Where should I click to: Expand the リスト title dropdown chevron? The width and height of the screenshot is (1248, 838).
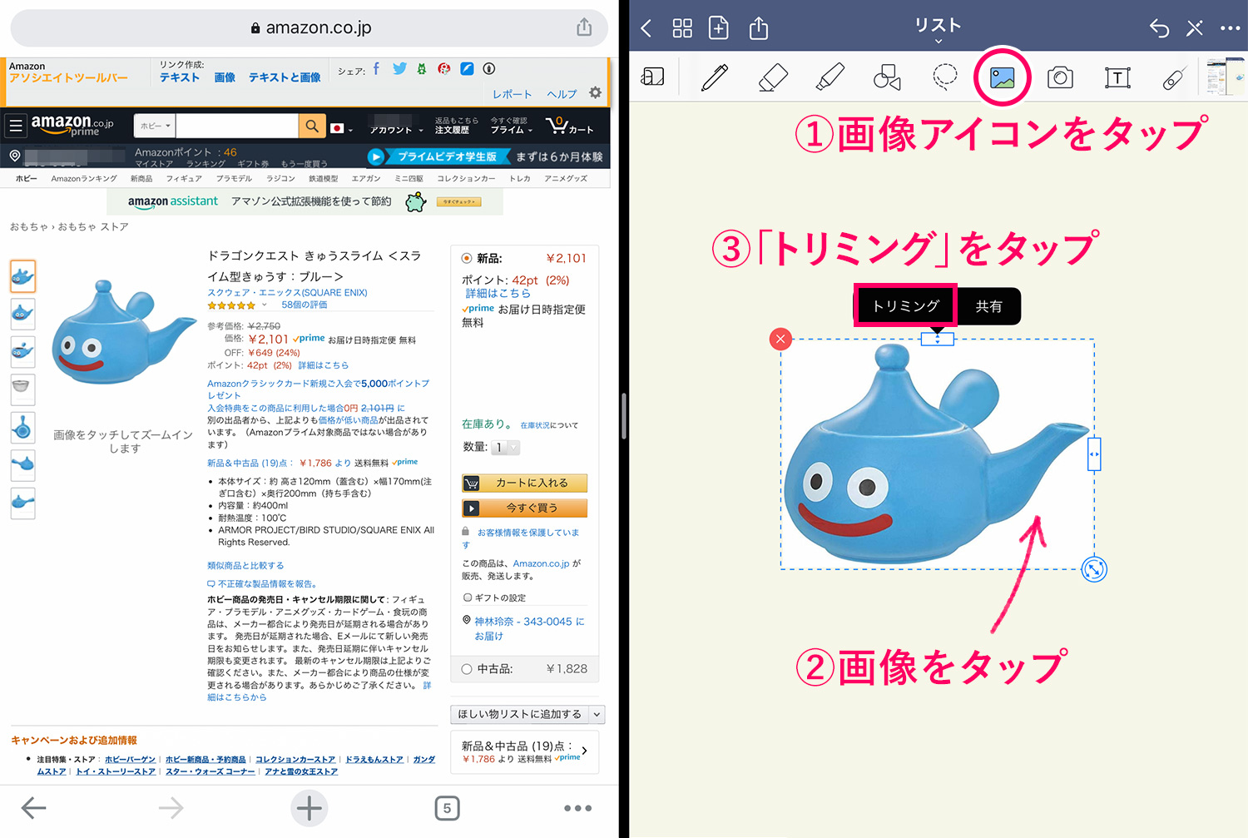[938, 41]
